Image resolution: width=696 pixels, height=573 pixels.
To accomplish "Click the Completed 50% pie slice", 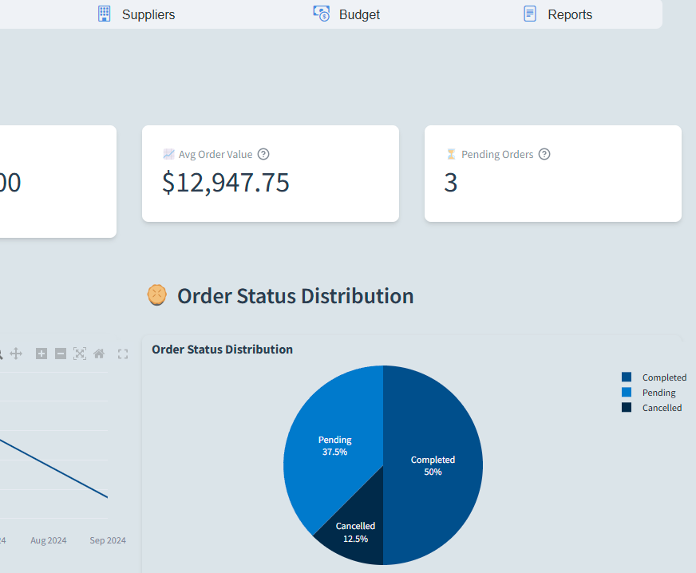I will click(433, 465).
